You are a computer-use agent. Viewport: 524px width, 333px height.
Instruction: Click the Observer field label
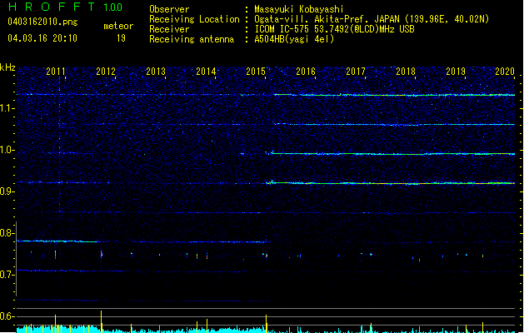coord(169,9)
